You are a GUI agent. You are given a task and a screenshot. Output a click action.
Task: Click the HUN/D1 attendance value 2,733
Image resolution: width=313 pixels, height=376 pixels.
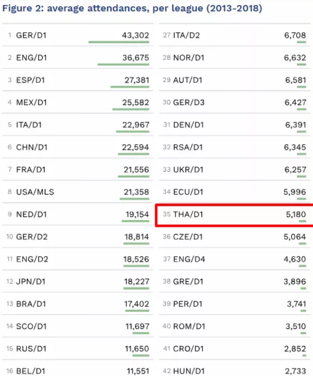pos(295,371)
